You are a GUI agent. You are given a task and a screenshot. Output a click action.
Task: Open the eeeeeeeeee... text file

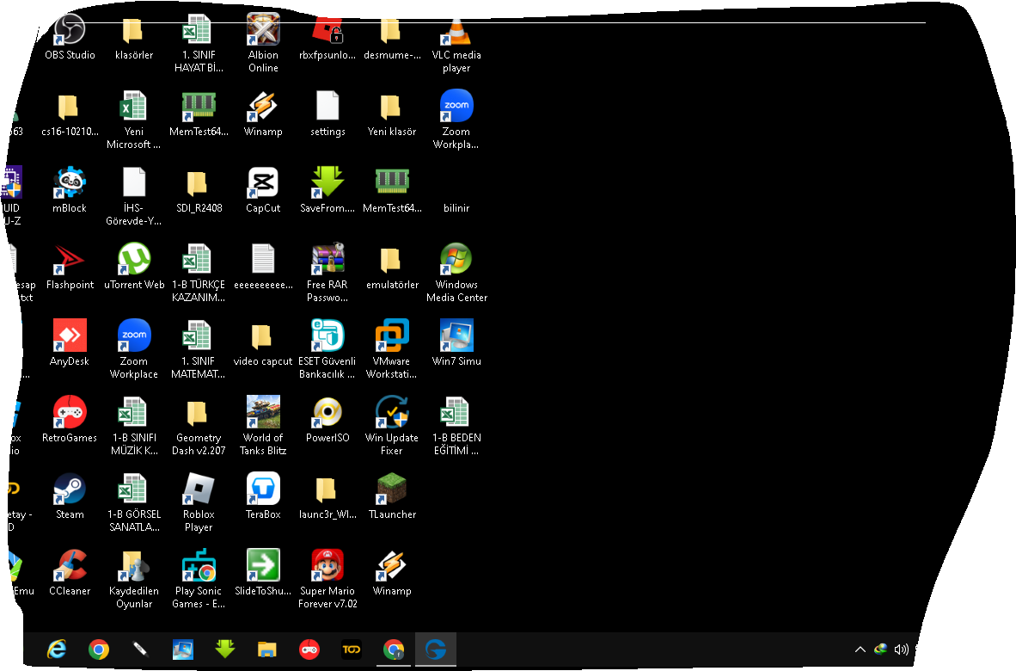263,267
